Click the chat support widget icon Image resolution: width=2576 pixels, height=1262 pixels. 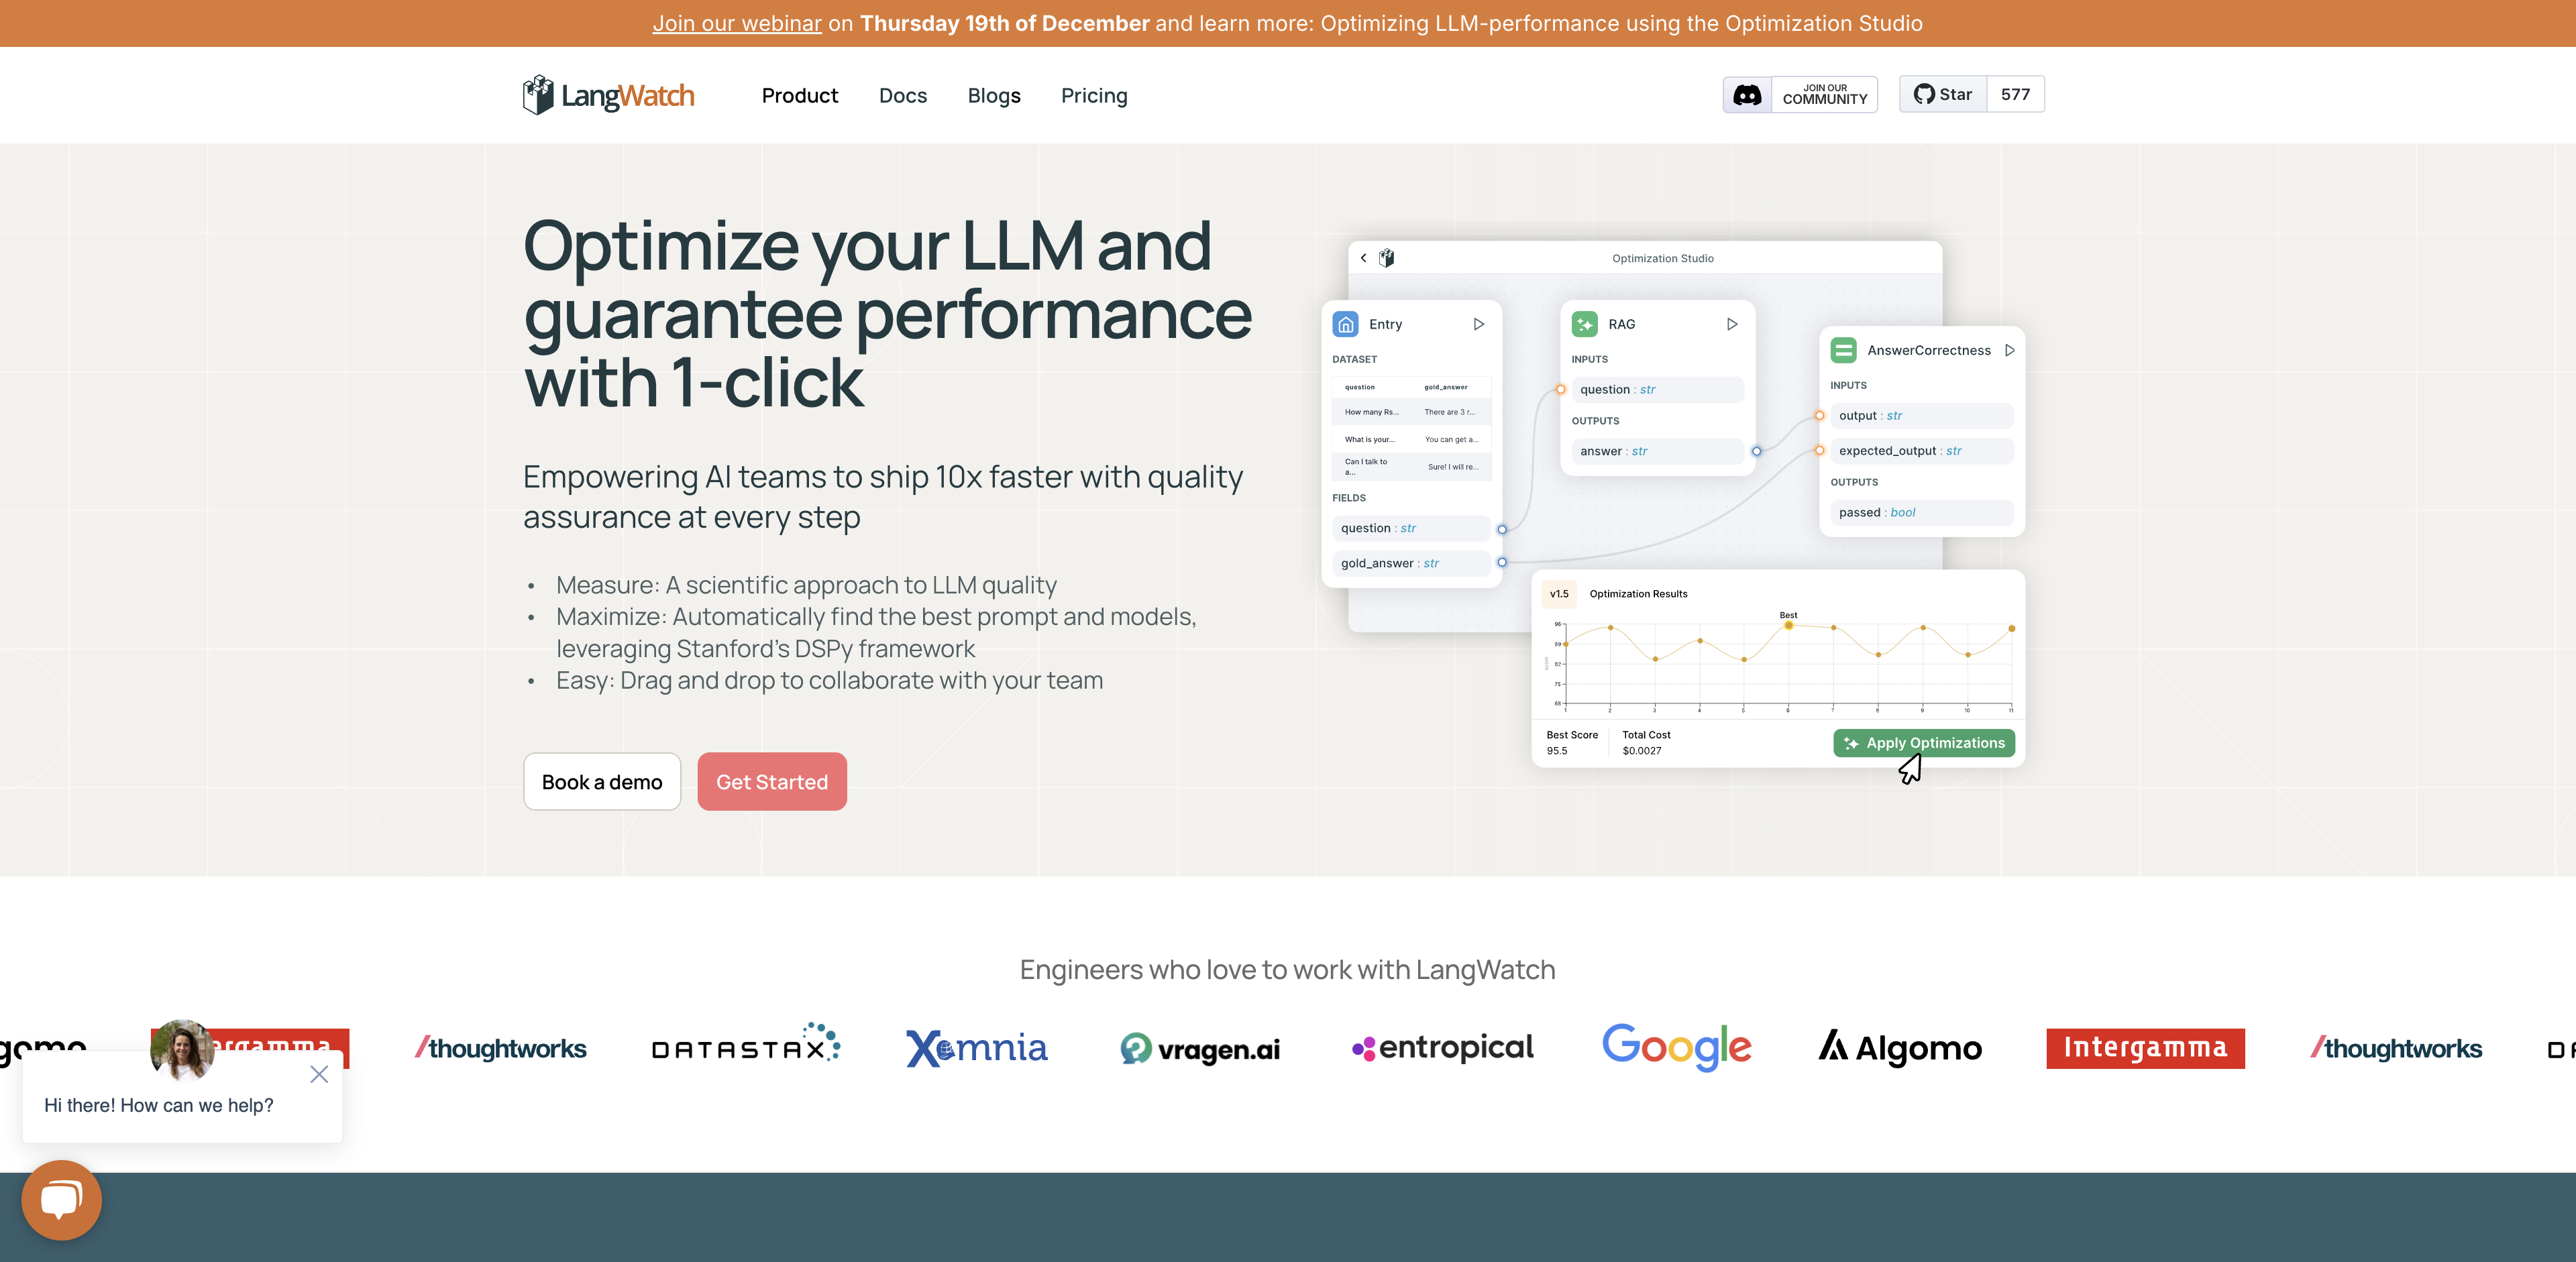[61, 1200]
